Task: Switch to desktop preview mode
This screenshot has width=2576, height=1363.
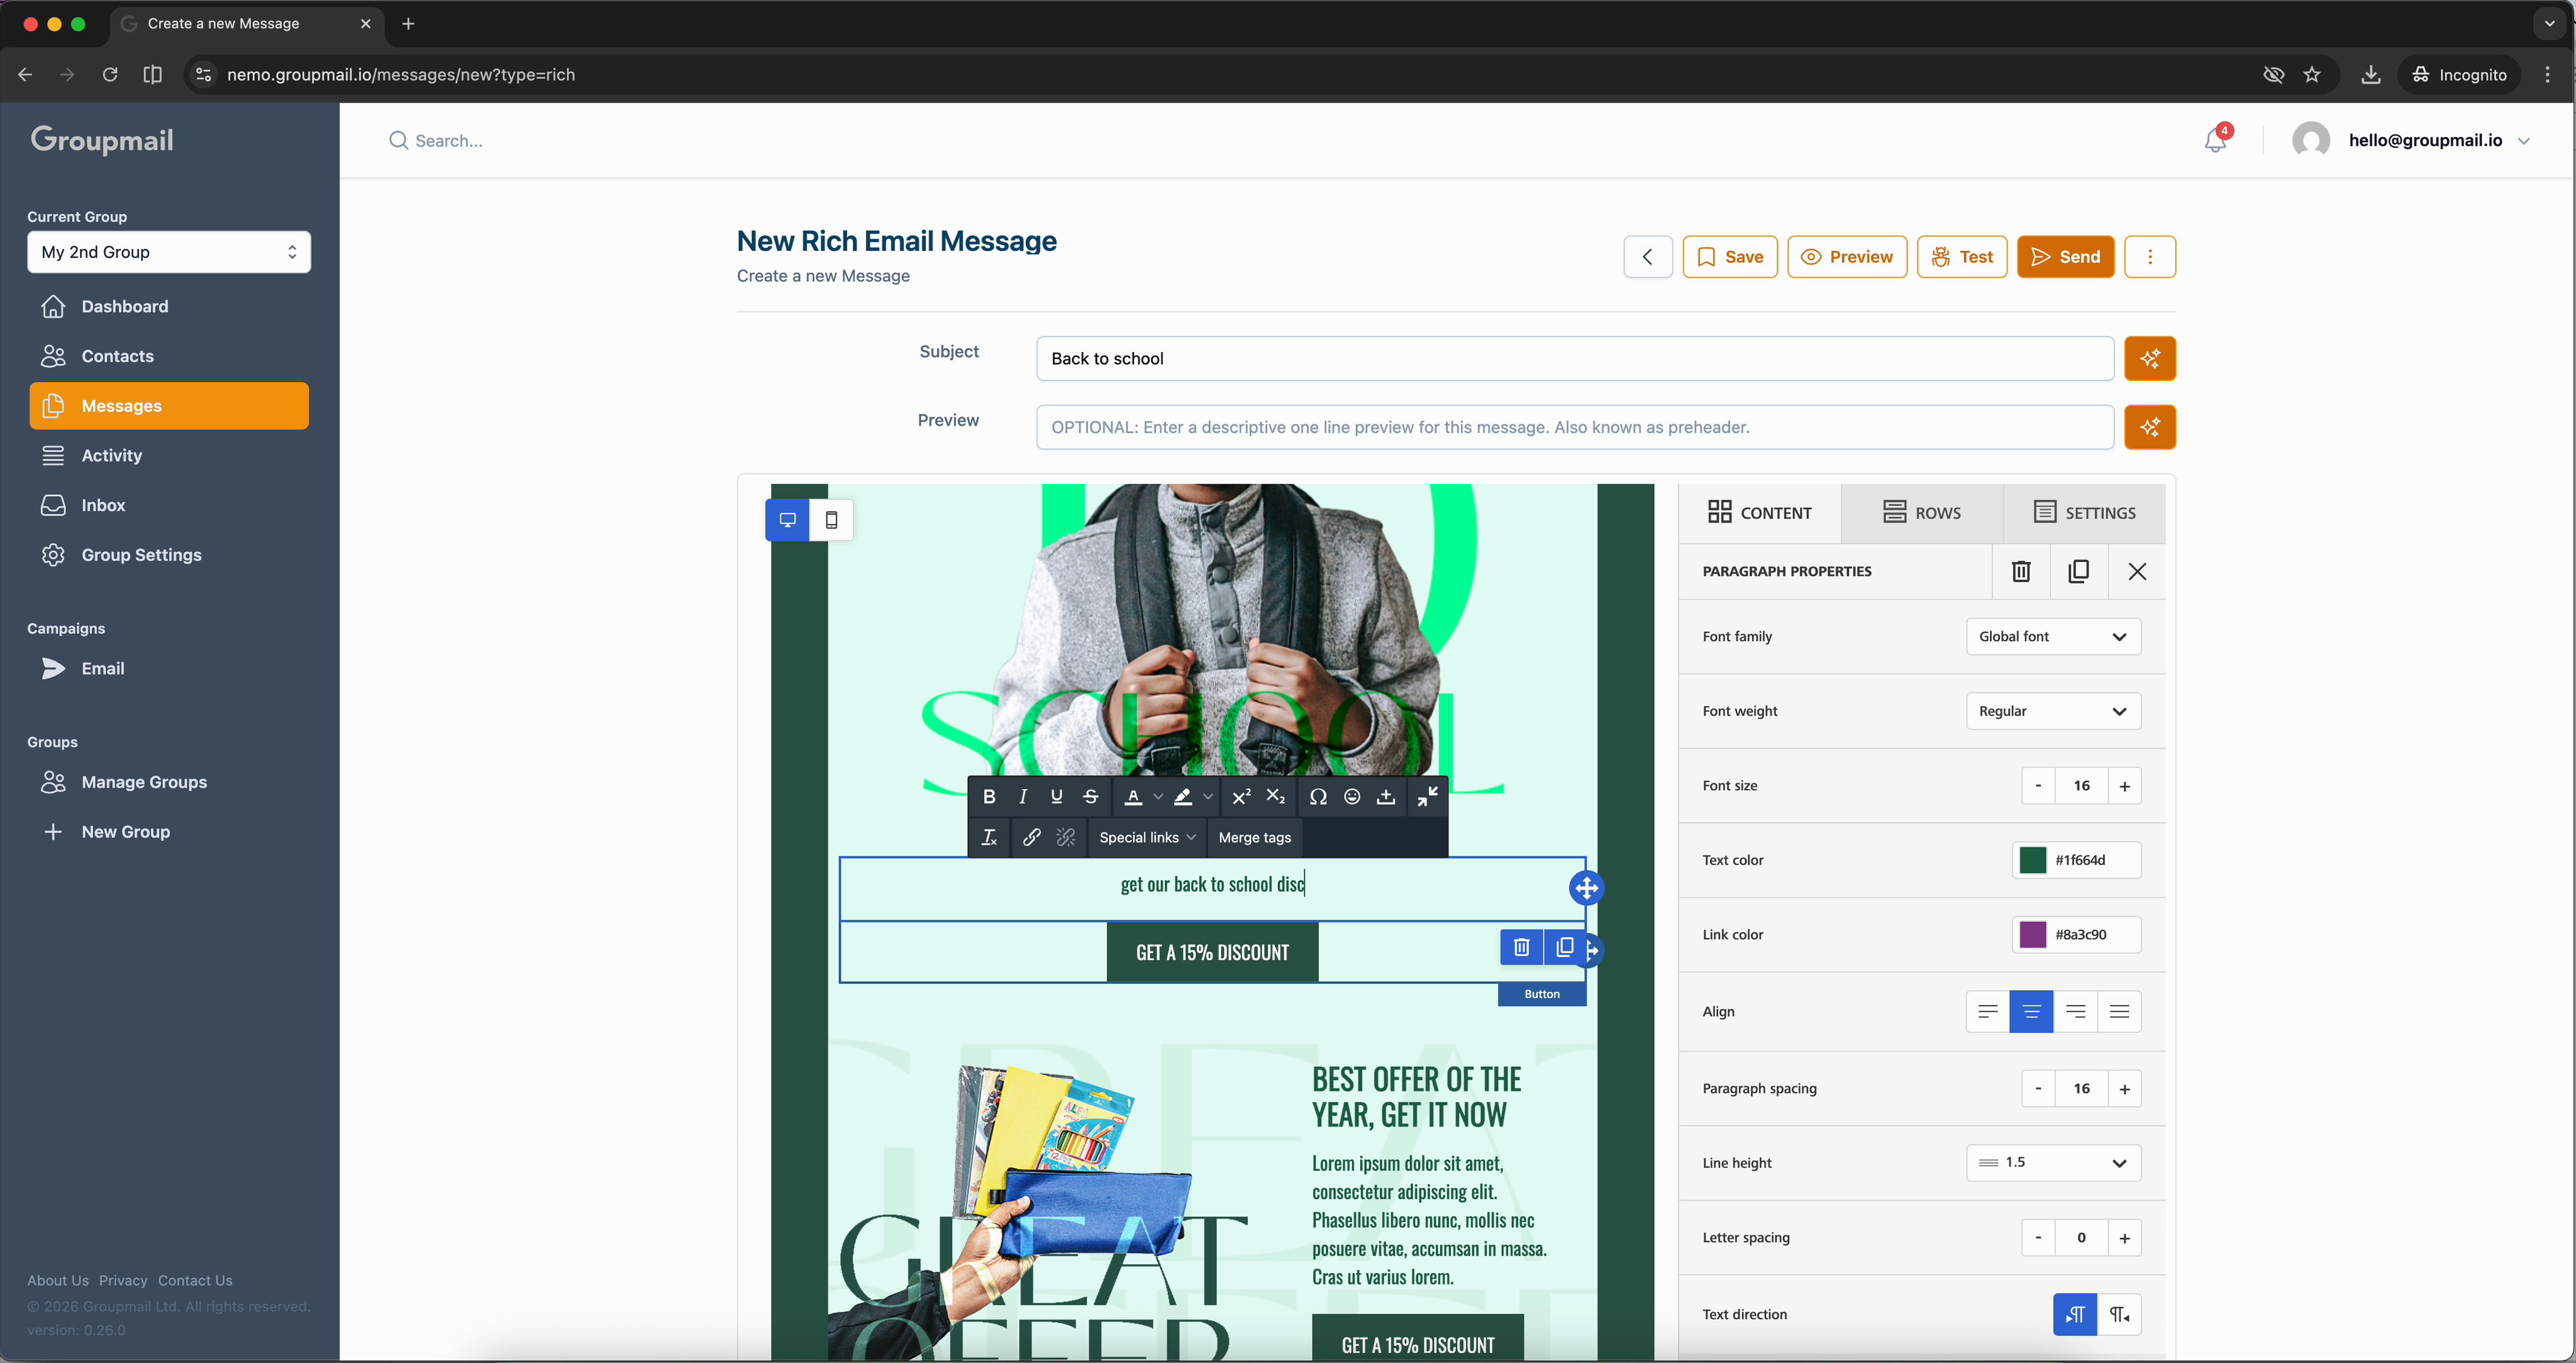Action: (787, 520)
